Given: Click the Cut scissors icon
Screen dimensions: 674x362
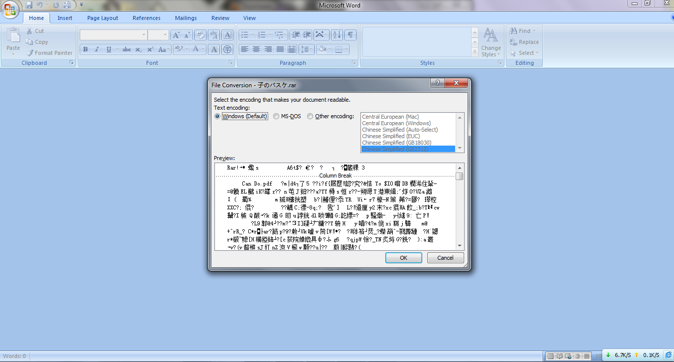Looking at the screenshot, I should tap(28, 31).
